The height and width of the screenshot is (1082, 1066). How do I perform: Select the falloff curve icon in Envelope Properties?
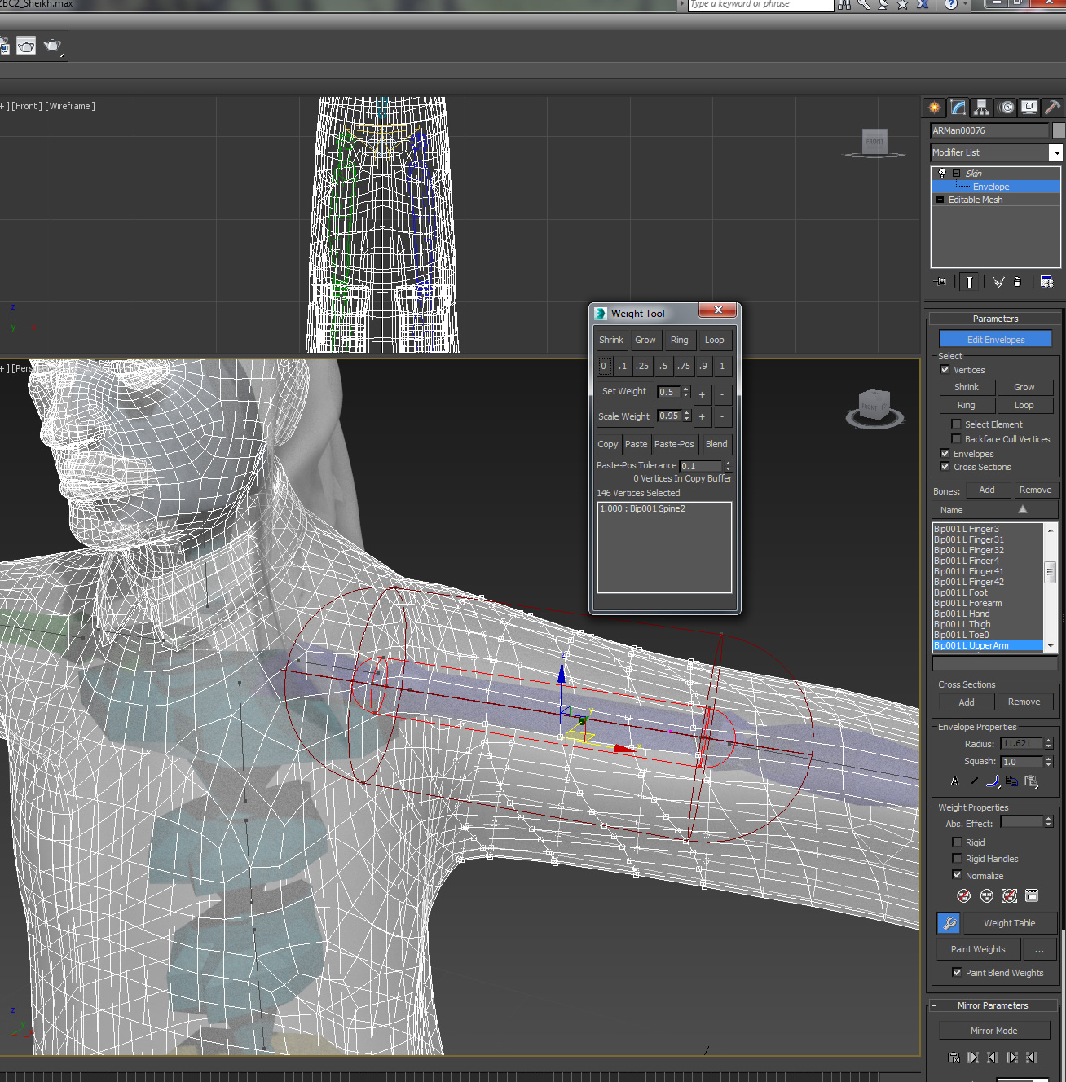[993, 781]
